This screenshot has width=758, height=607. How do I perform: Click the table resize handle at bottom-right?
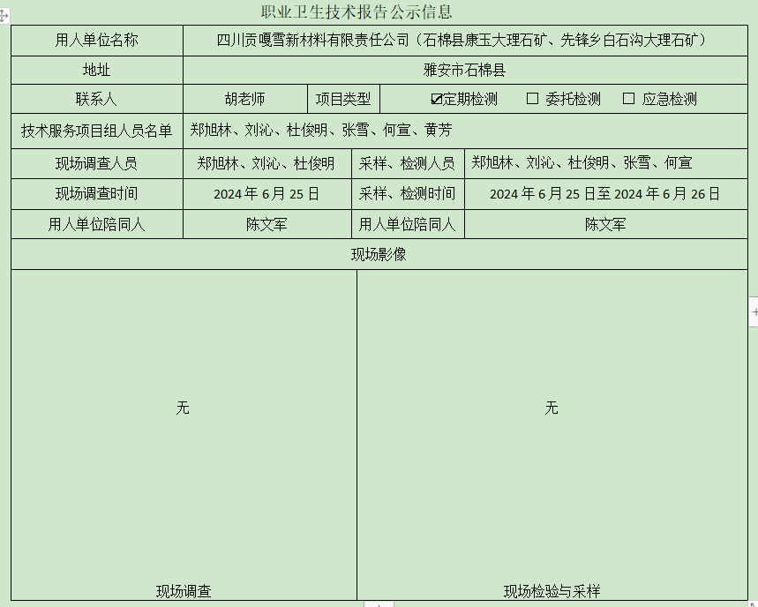(x=751, y=603)
